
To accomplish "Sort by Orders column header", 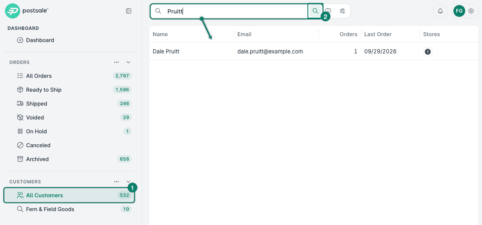I will (348, 34).
